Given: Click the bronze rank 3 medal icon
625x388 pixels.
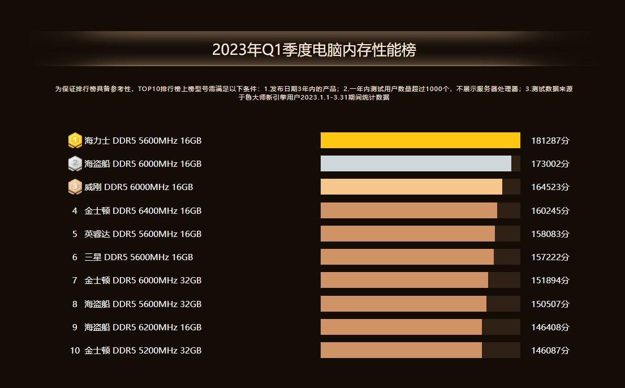Looking at the screenshot, I should (x=75, y=187).
